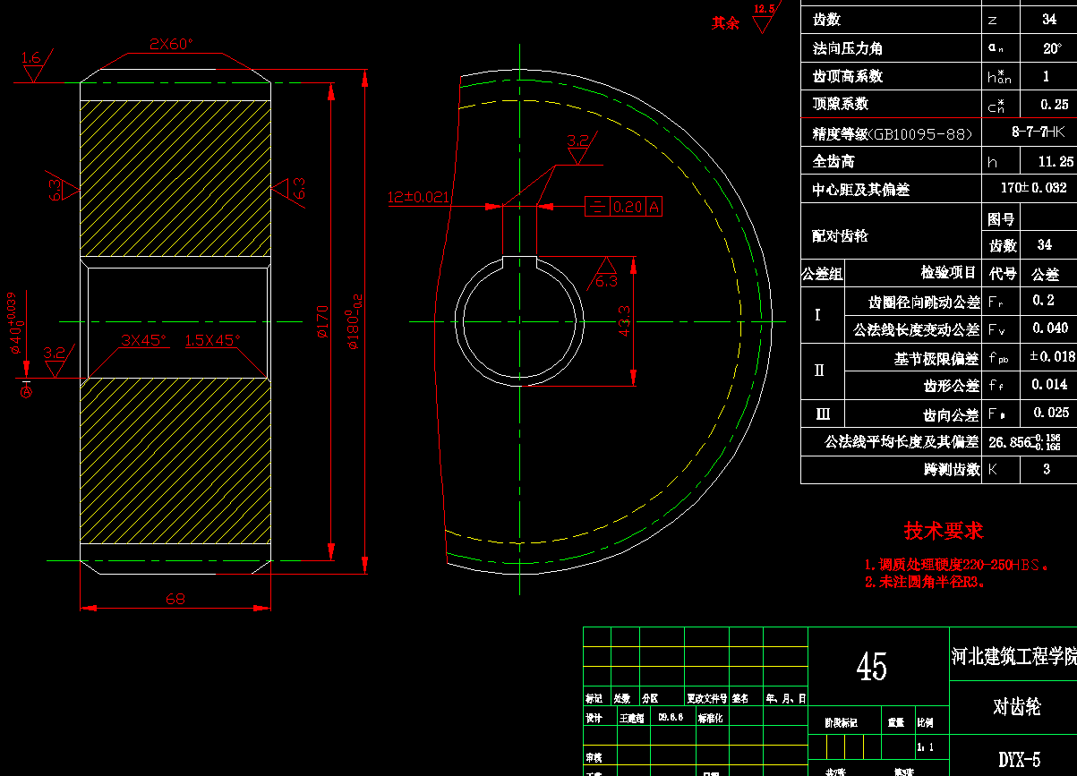This screenshot has width=1077, height=776.
Task: Click the "跨测齿数" row label
Action: [x=952, y=469]
